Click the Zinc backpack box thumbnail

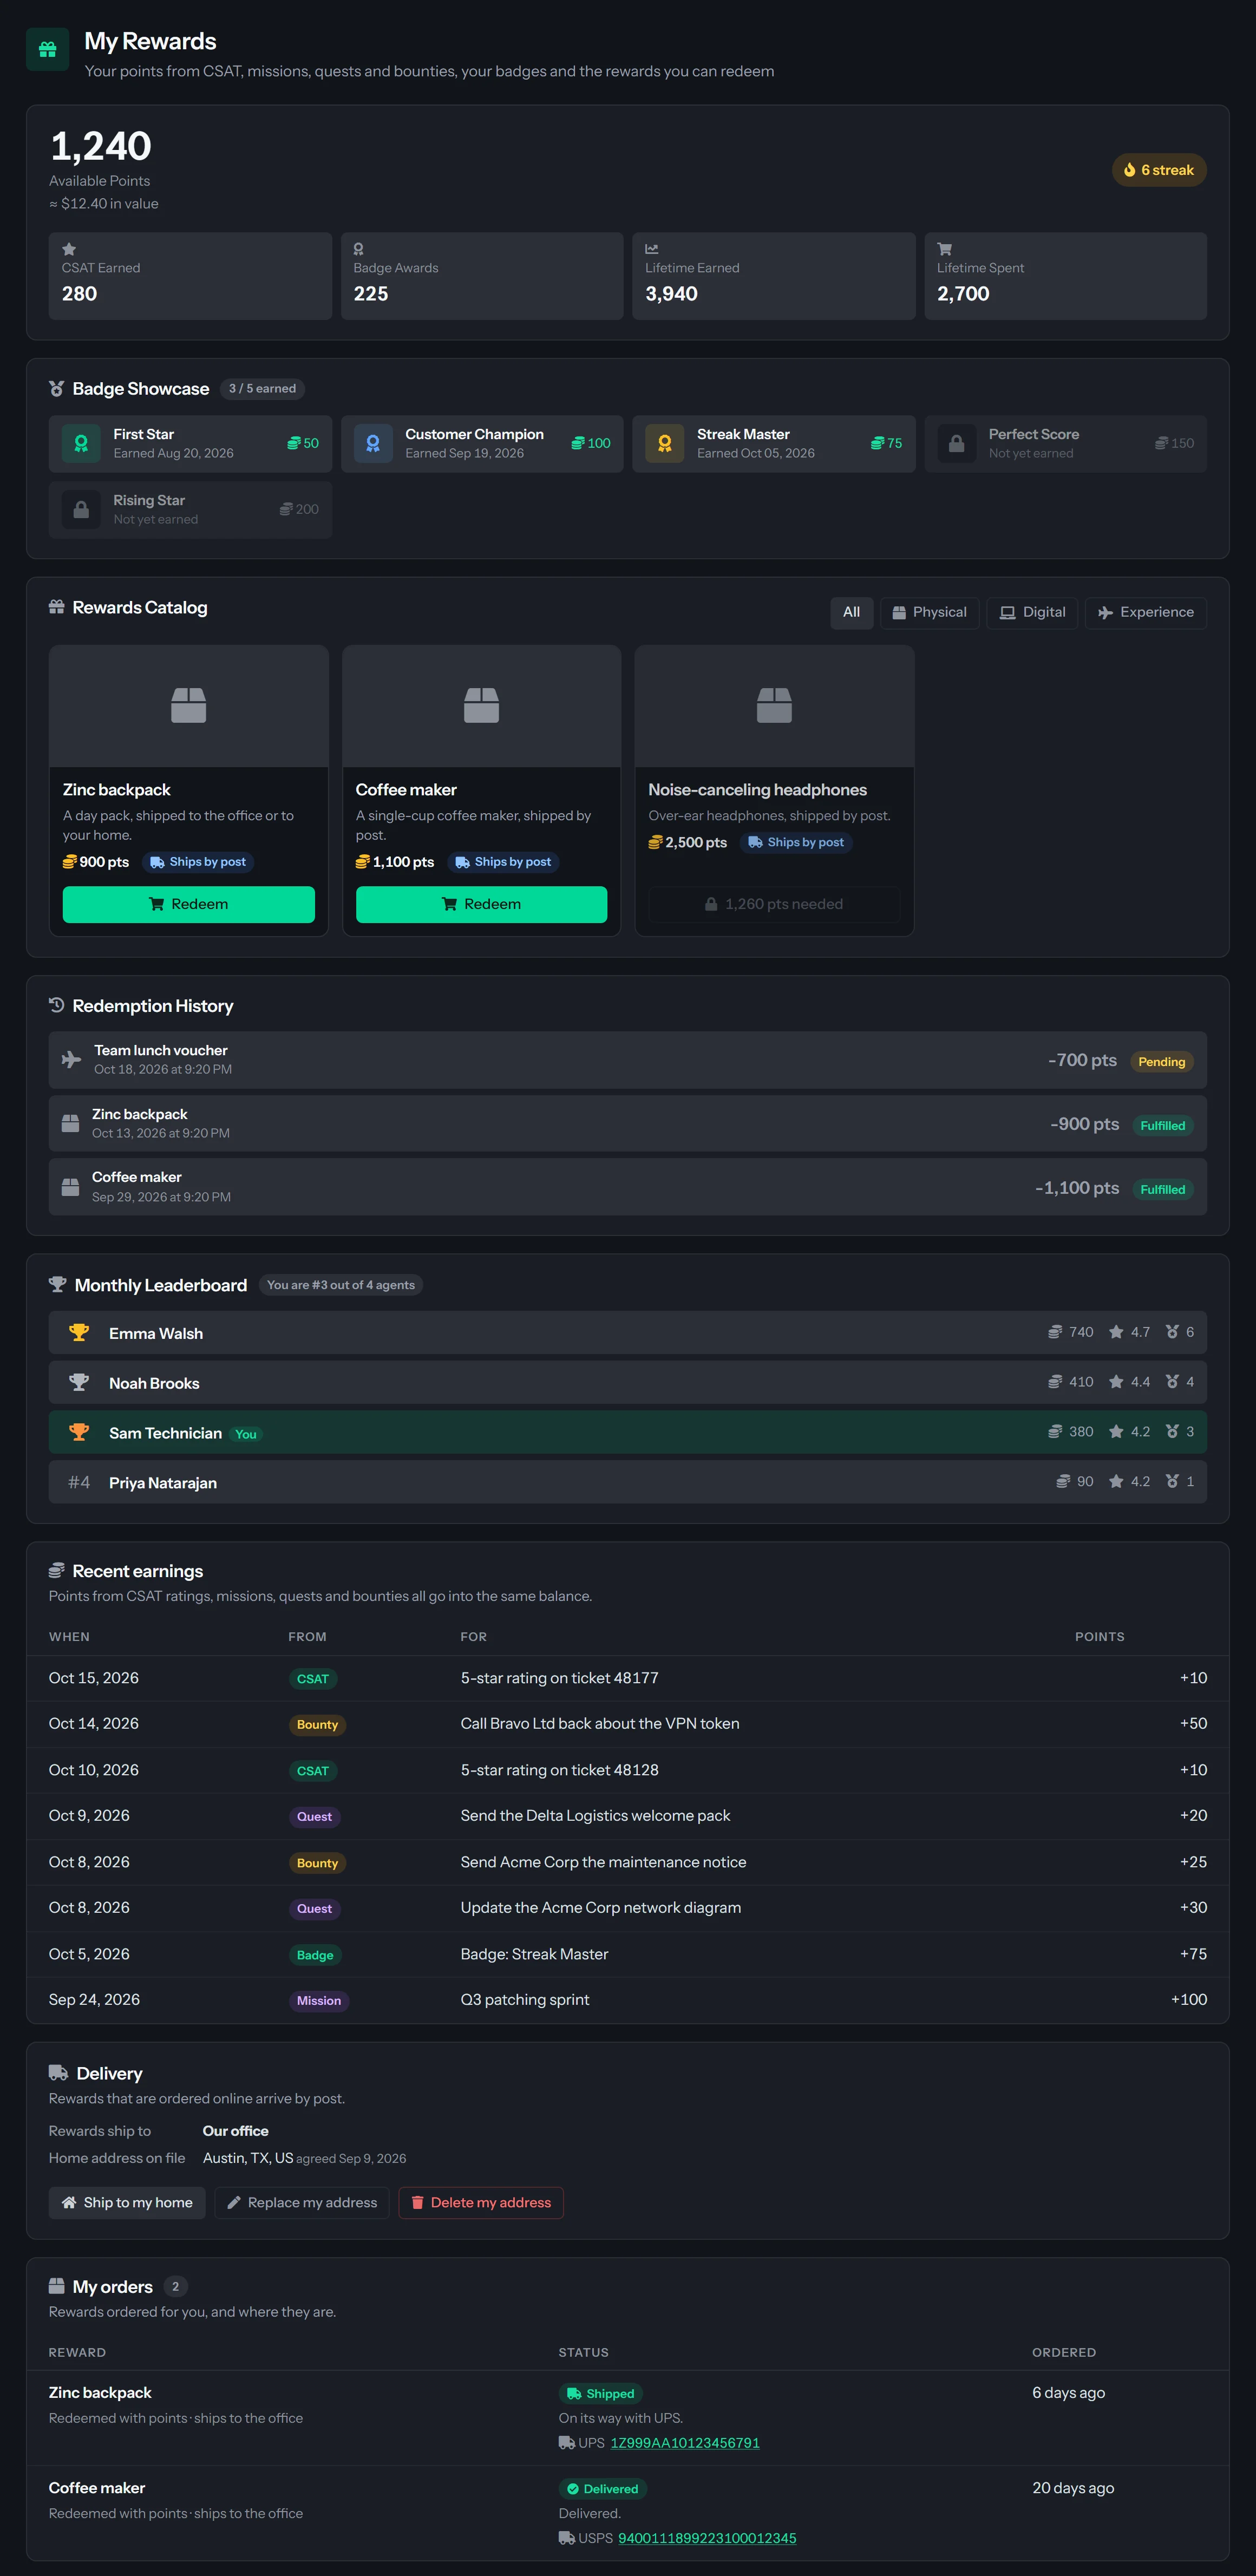pyautogui.click(x=189, y=706)
